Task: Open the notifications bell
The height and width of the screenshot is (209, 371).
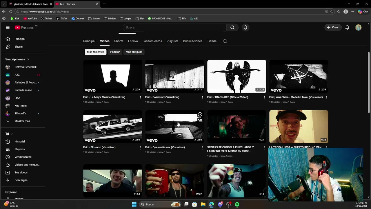Action: click(x=347, y=28)
